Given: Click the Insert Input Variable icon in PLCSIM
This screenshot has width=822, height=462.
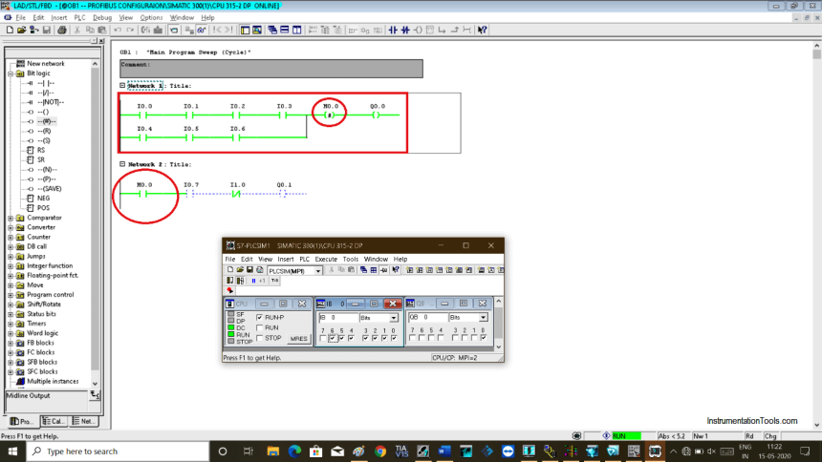Looking at the screenshot, I should (410, 270).
